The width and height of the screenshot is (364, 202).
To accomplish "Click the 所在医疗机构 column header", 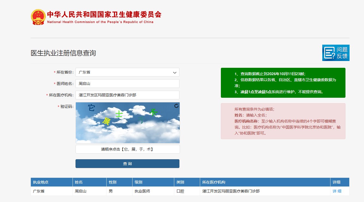I will point(265,182).
